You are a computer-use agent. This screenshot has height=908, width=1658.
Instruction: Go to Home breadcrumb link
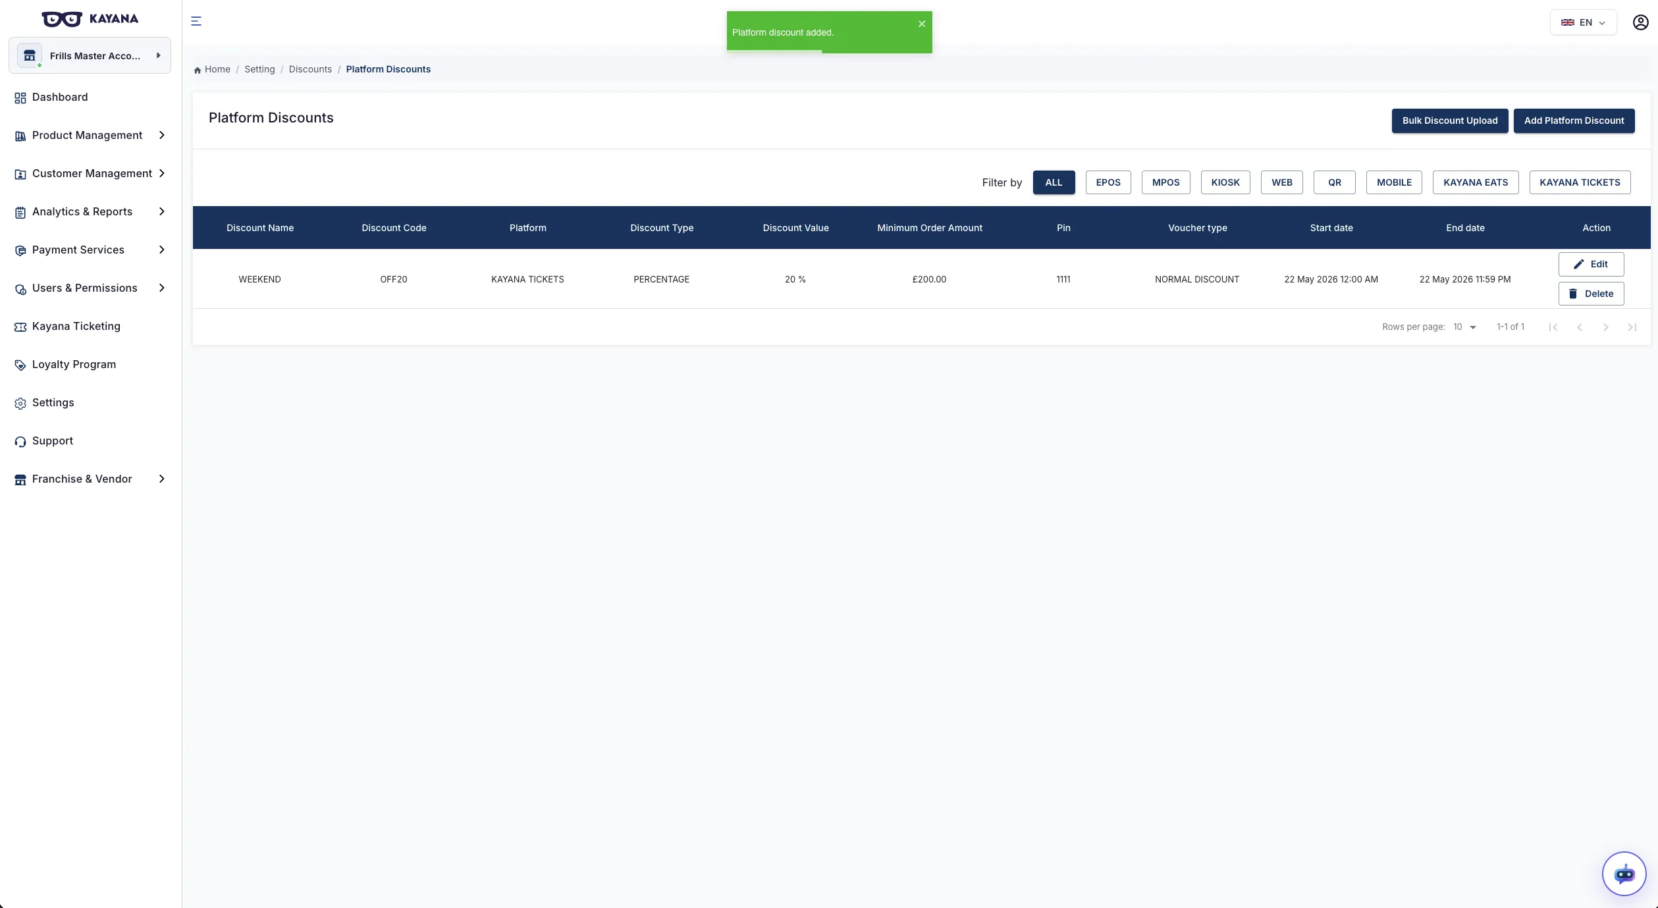pos(217,69)
